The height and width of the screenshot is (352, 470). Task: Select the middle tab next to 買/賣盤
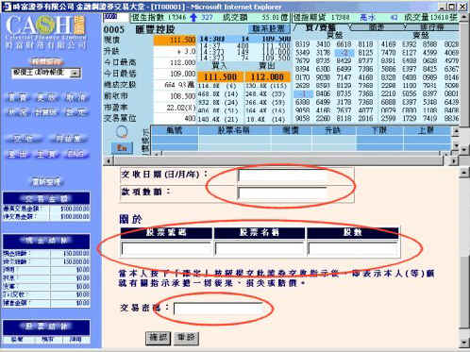point(377,27)
